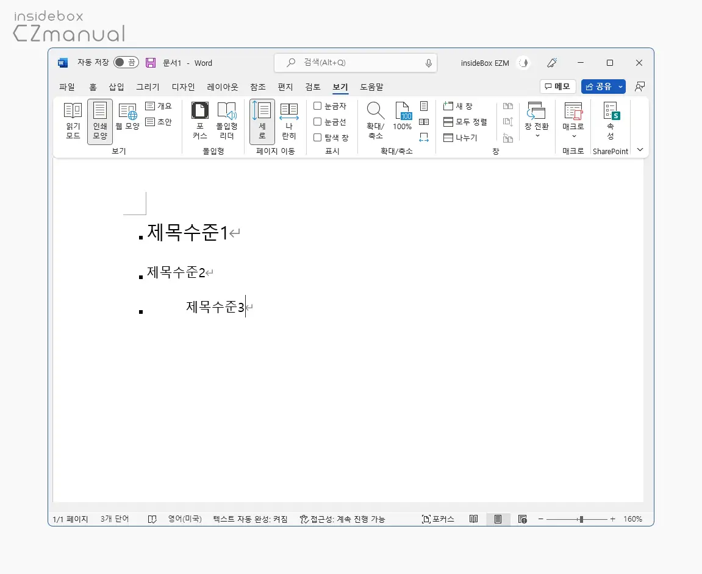Open Draft (초안) view
702x574 pixels.
coord(159,122)
